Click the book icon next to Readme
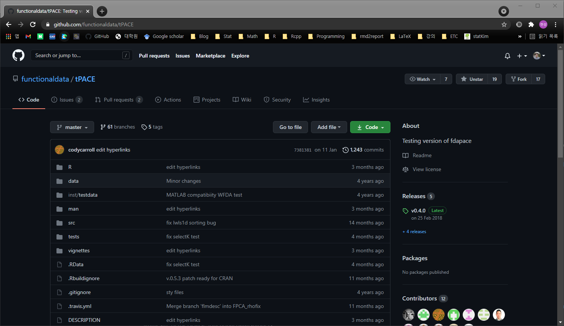 405,155
